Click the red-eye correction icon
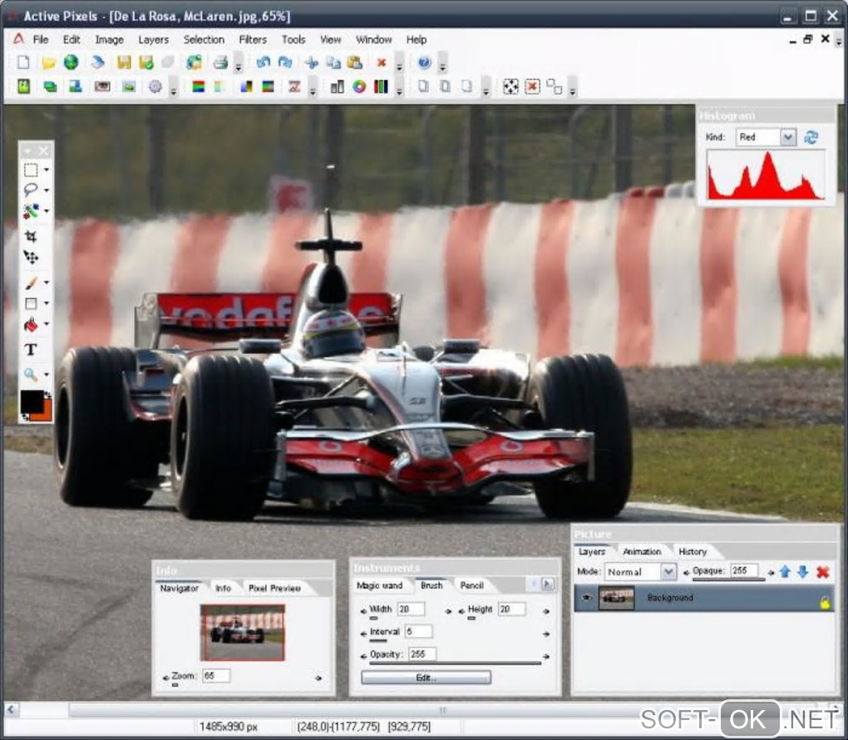This screenshot has width=848, height=740. (x=102, y=86)
